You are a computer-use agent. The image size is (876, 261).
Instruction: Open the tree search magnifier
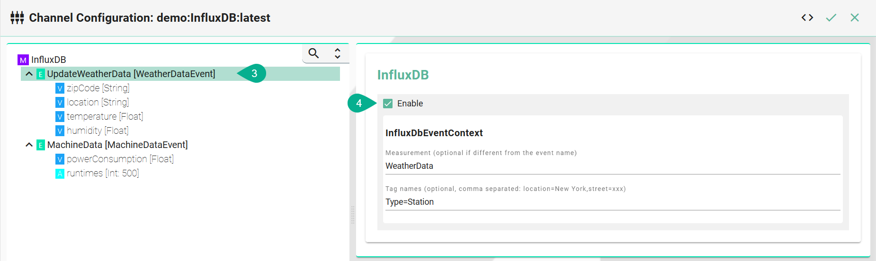click(313, 53)
